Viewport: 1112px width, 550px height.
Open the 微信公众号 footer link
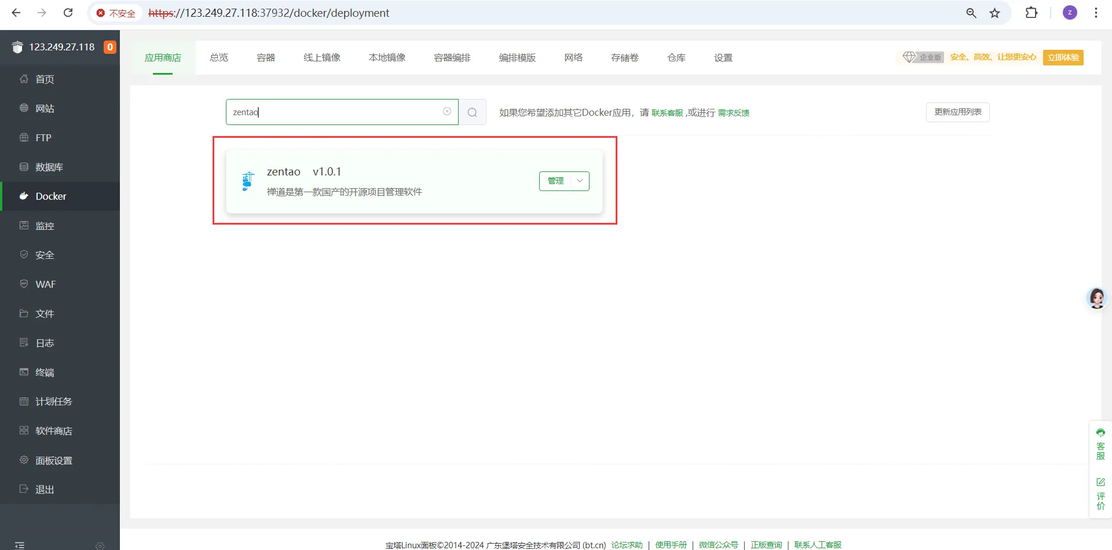coord(718,545)
